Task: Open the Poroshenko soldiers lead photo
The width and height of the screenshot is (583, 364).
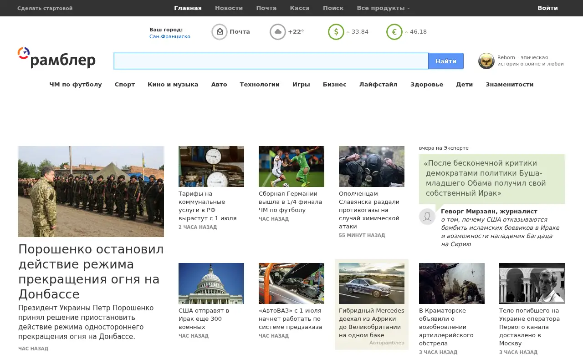Action: 91,192
